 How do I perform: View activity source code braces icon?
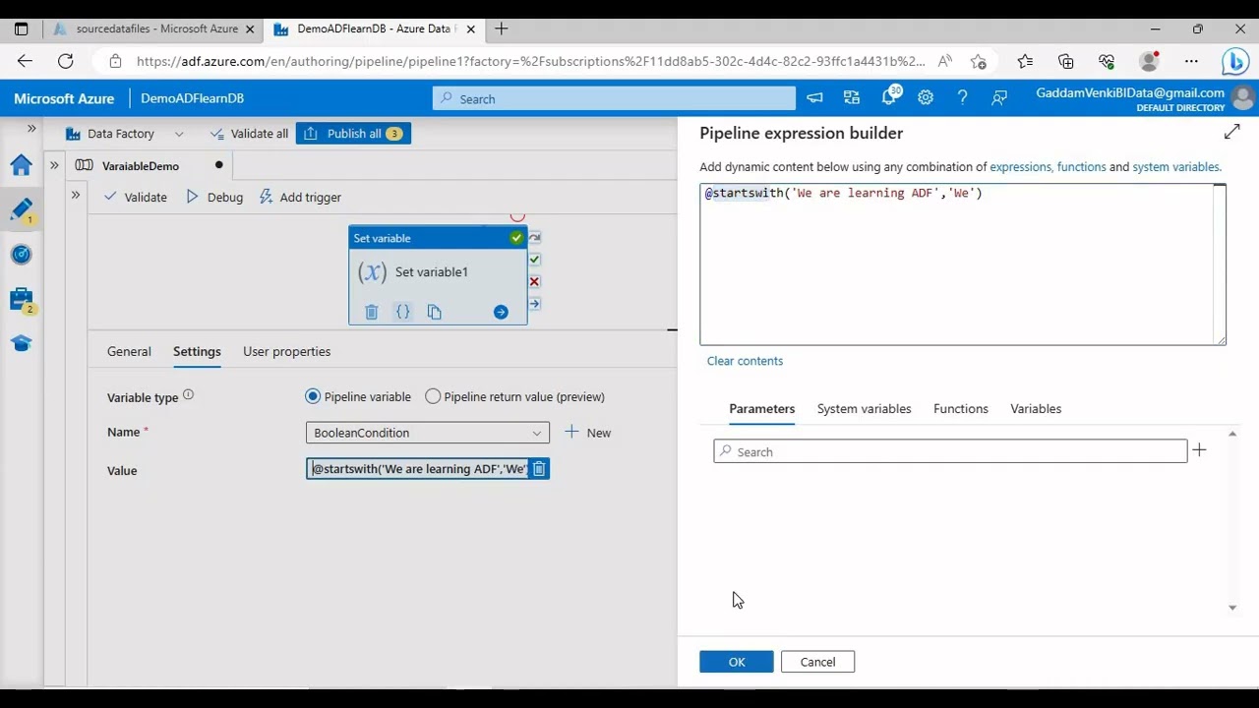(x=402, y=312)
